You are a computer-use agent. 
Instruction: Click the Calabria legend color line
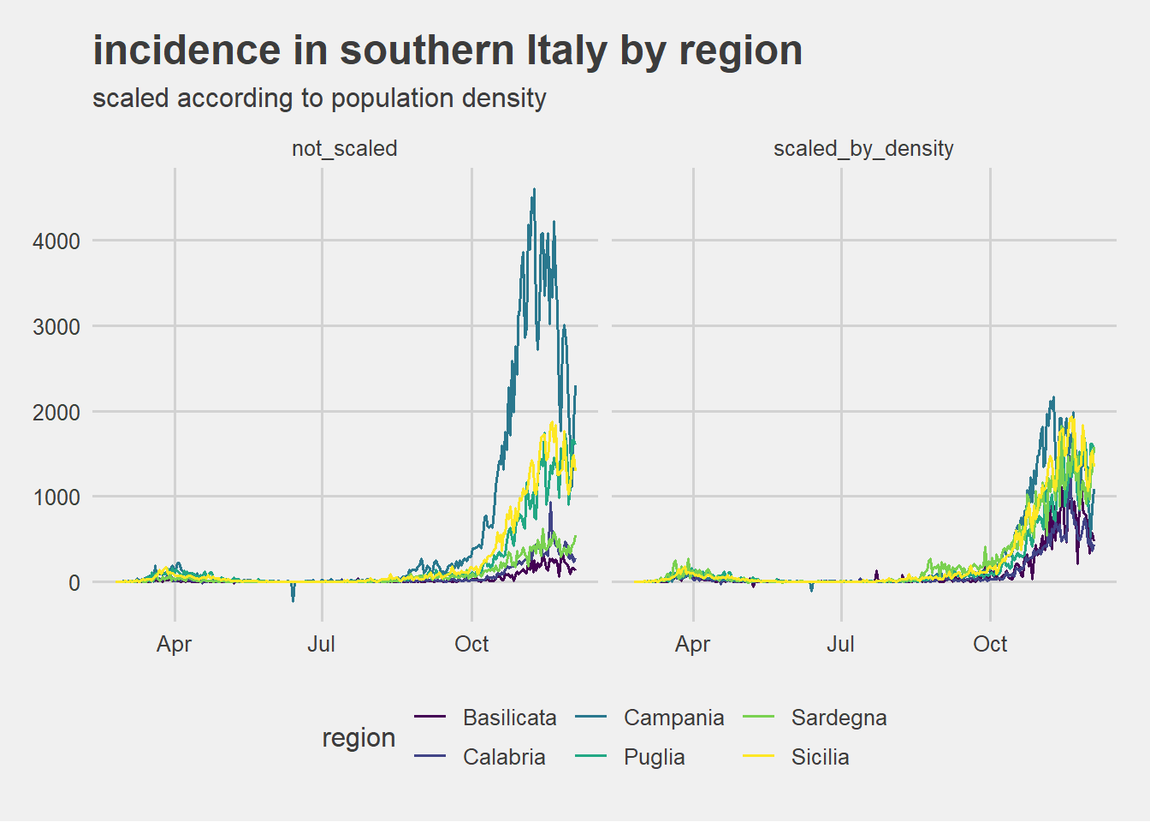pos(430,756)
